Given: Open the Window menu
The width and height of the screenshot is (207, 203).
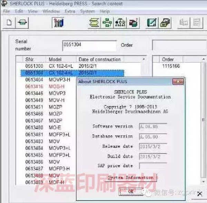Looking at the screenshot, I should coord(51,11).
